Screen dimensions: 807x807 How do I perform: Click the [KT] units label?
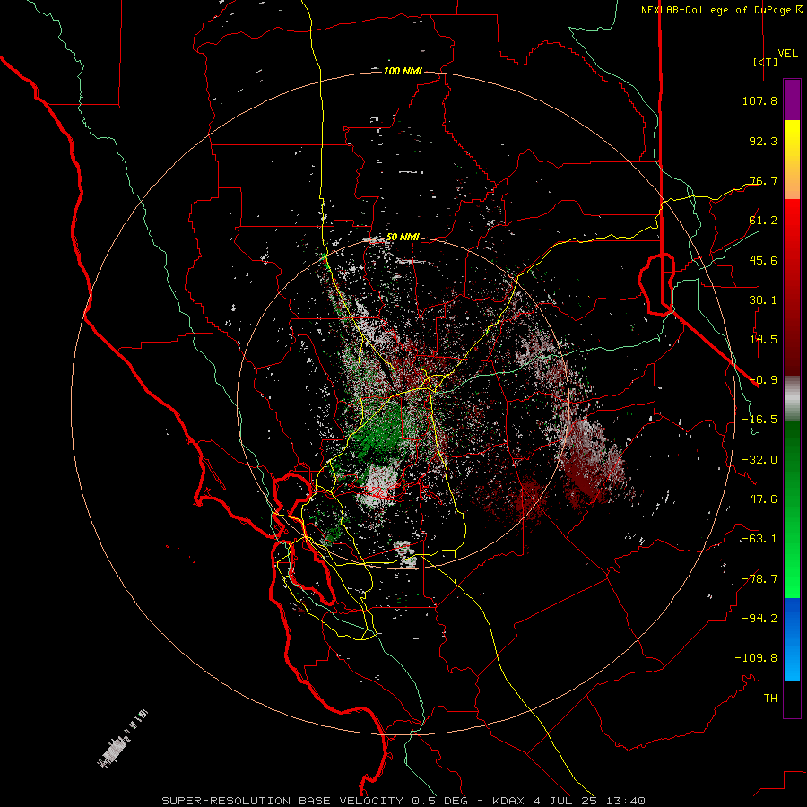[765, 62]
